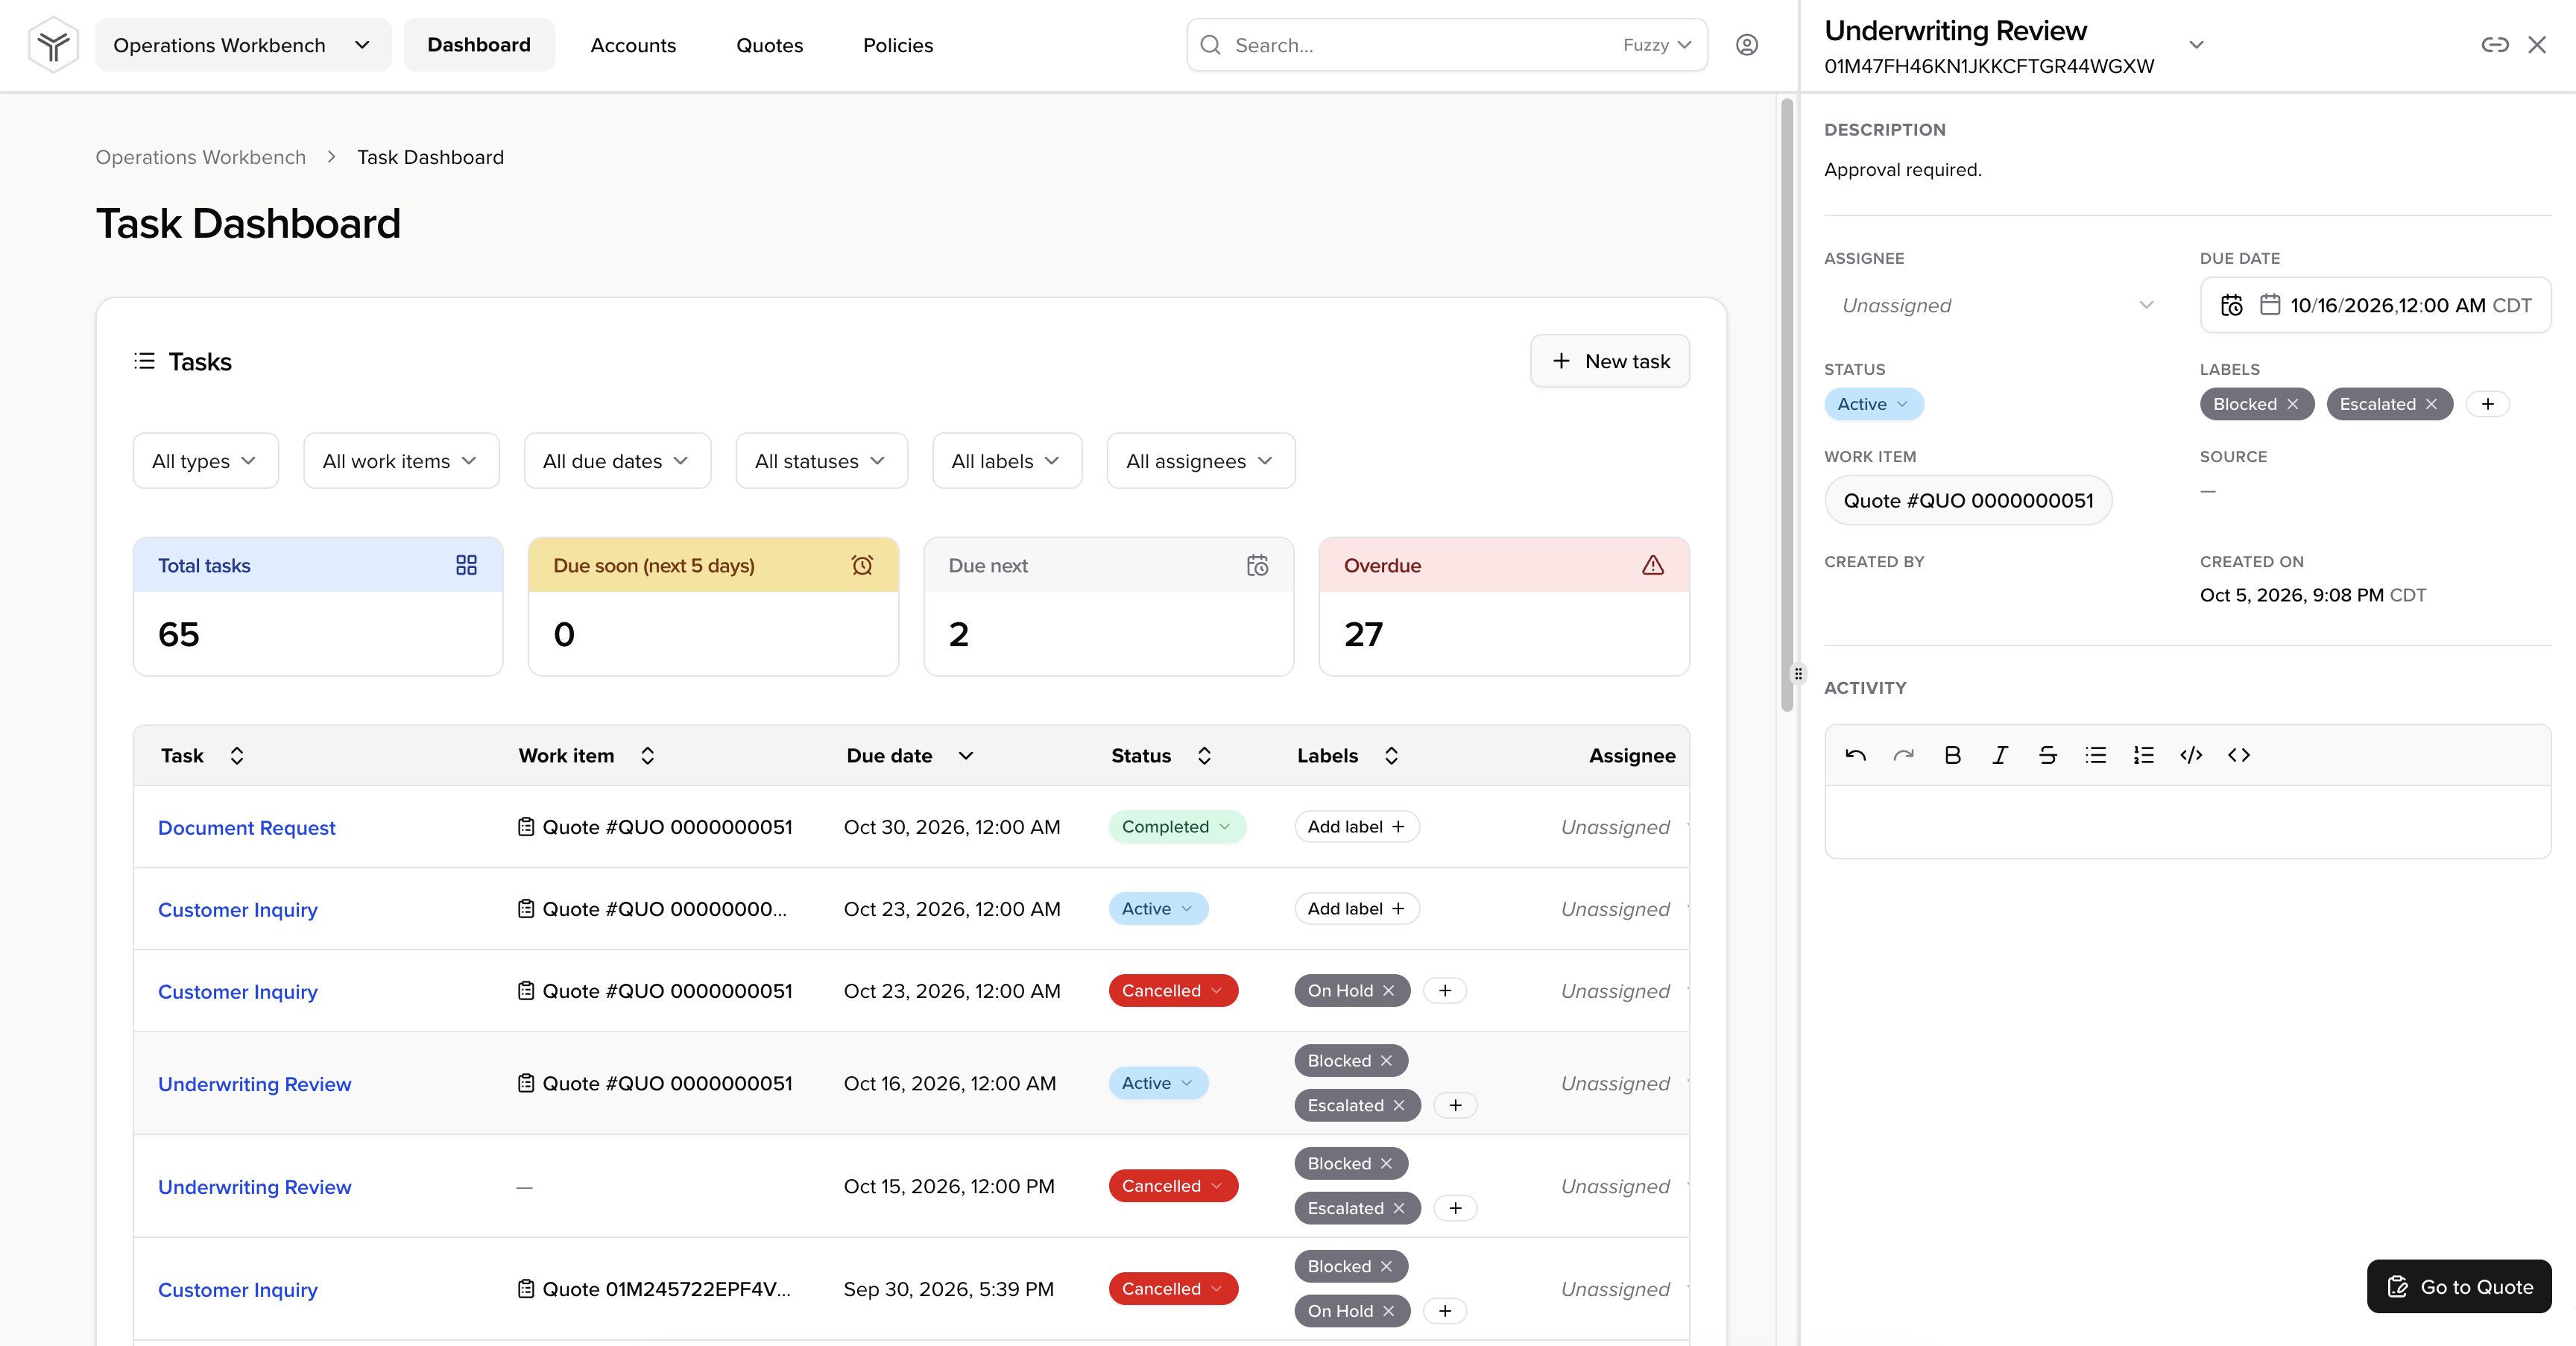Switch to Accounts tab

pyautogui.click(x=633, y=45)
